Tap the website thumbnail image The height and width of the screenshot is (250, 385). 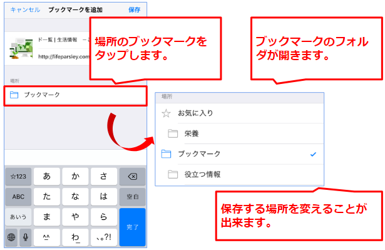click(21, 48)
